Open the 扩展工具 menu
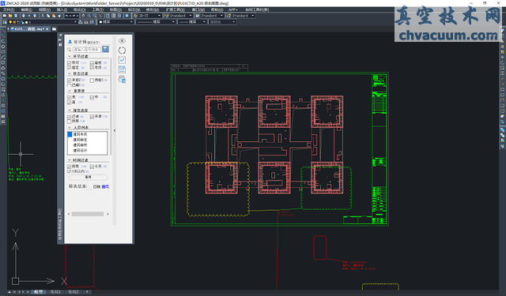This screenshot has width=506, height=296. (176, 9)
